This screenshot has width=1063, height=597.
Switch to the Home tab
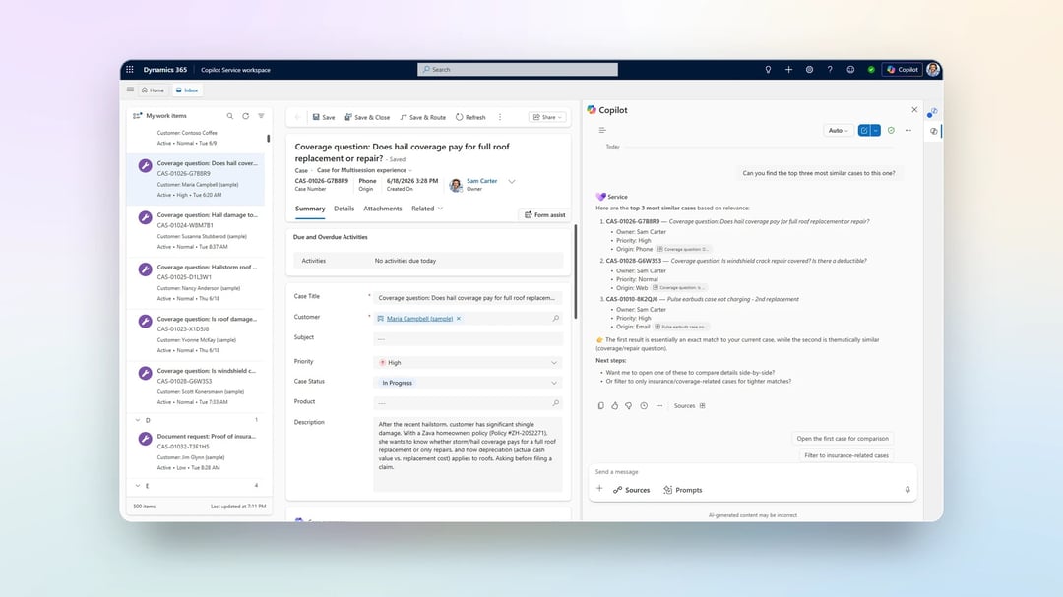154,90
